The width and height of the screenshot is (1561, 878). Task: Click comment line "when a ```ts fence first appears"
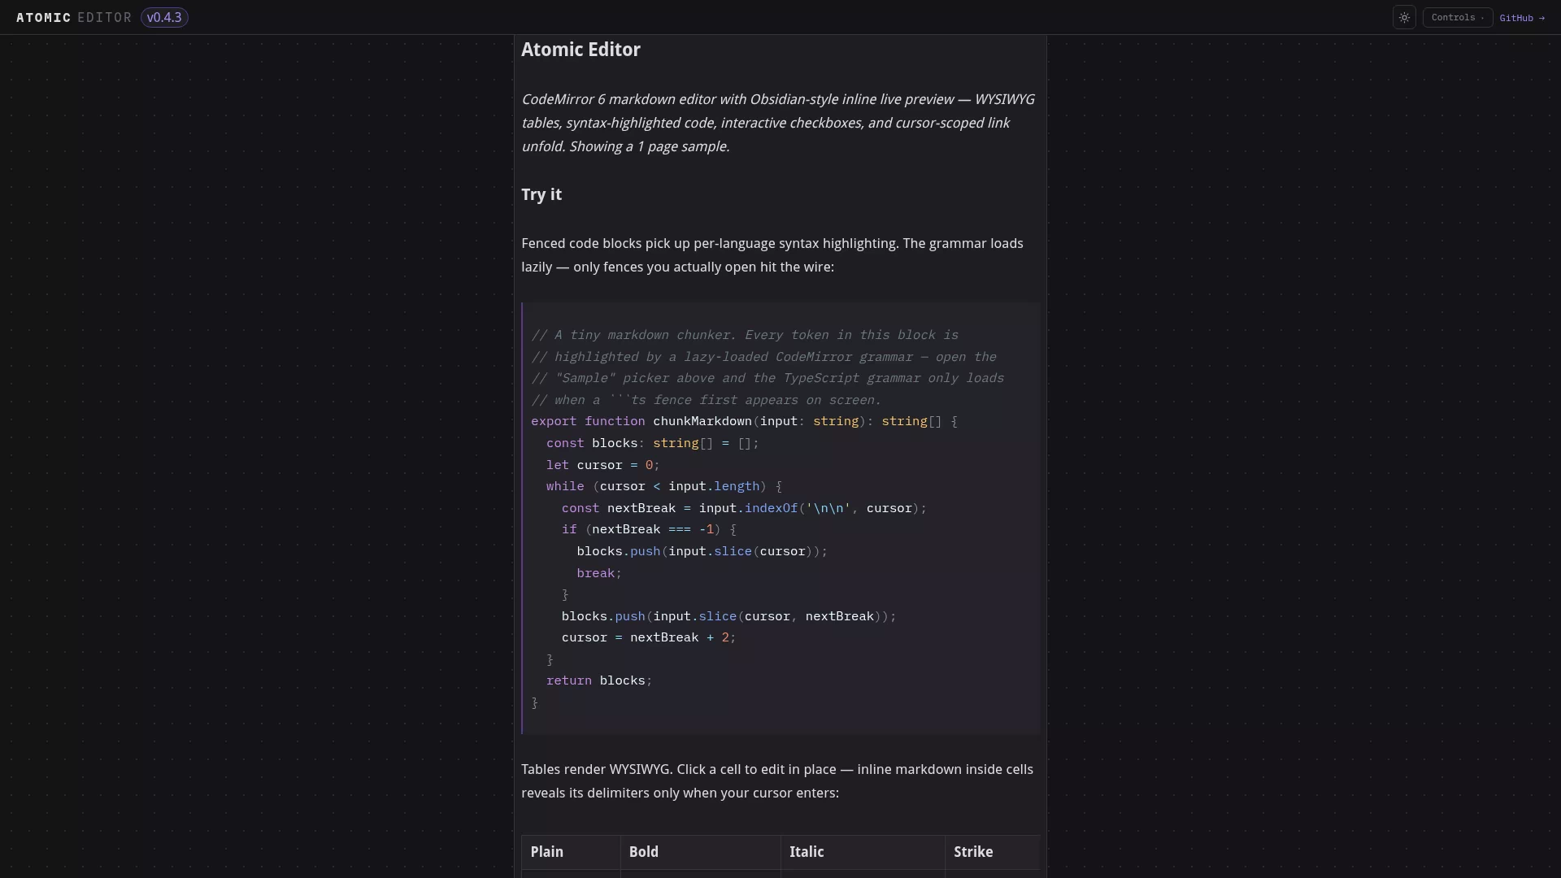[707, 400]
